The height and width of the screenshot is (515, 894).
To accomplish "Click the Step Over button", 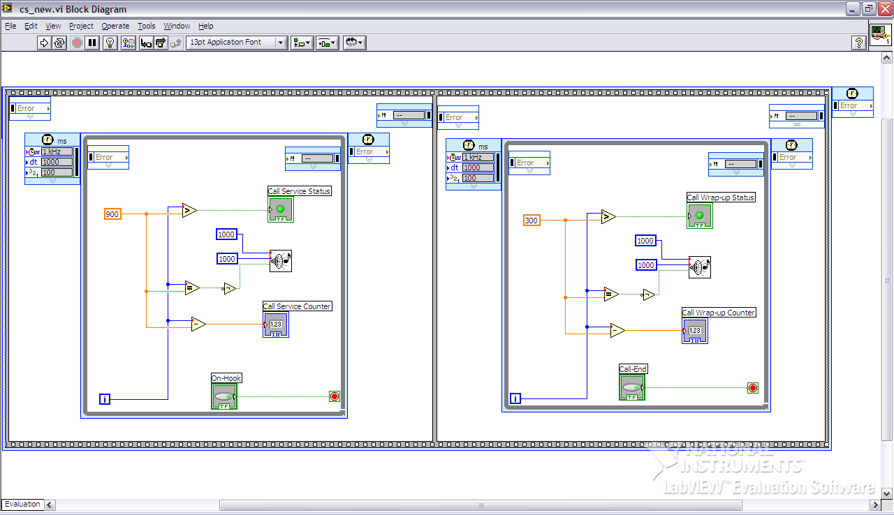I will coord(161,43).
